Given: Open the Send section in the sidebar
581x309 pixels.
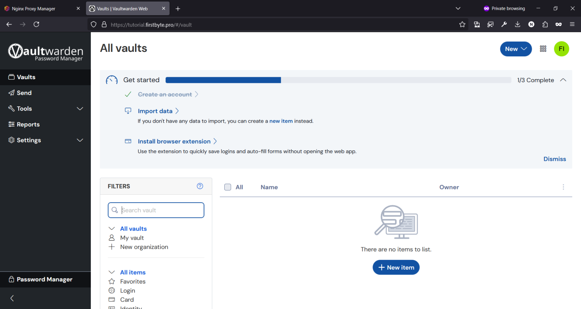Looking at the screenshot, I should (24, 93).
